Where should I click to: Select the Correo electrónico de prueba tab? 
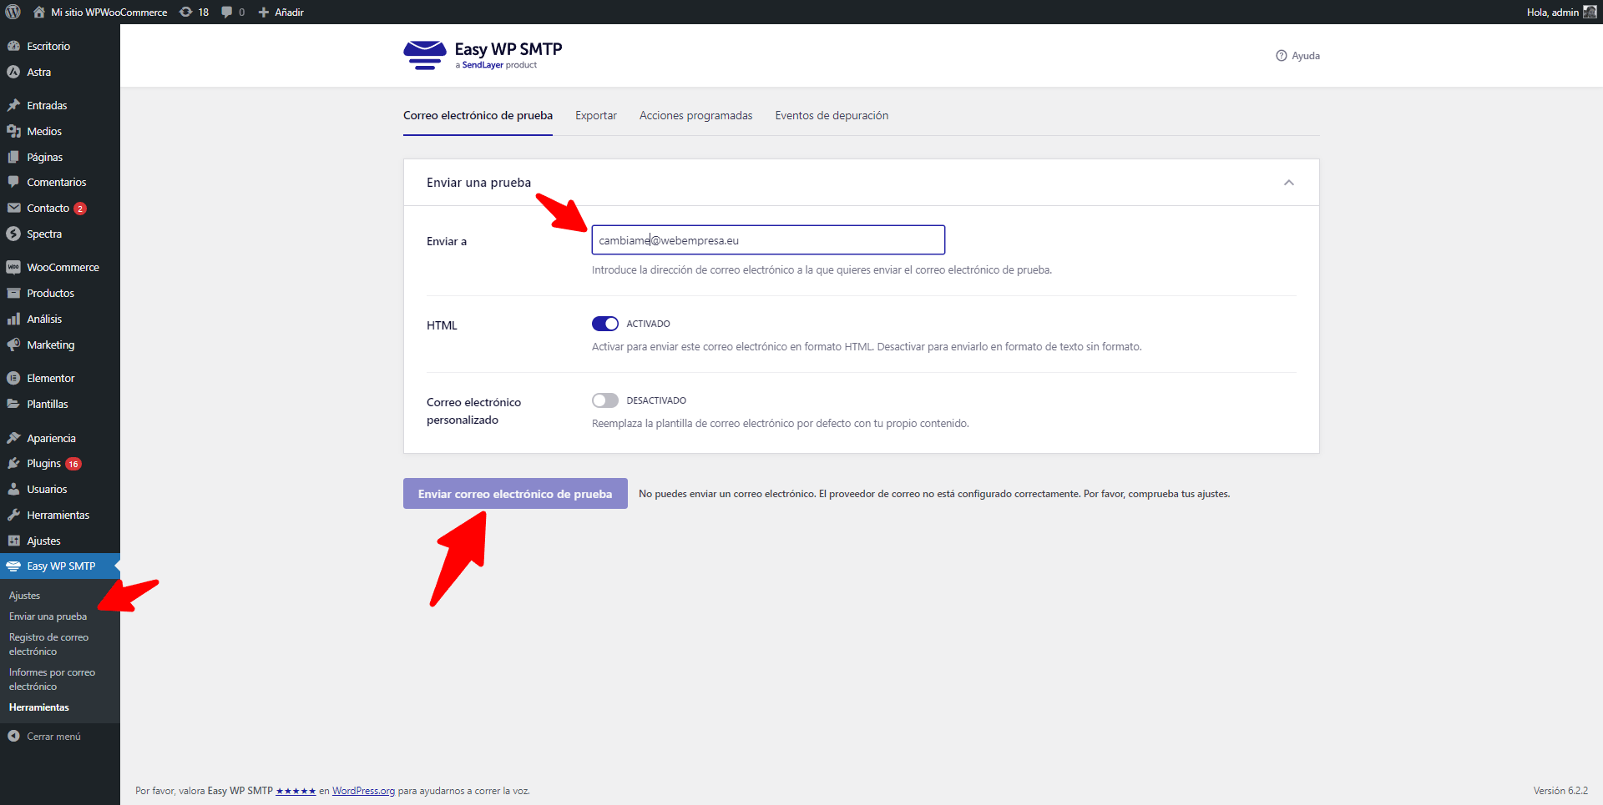(x=478, y=116)
